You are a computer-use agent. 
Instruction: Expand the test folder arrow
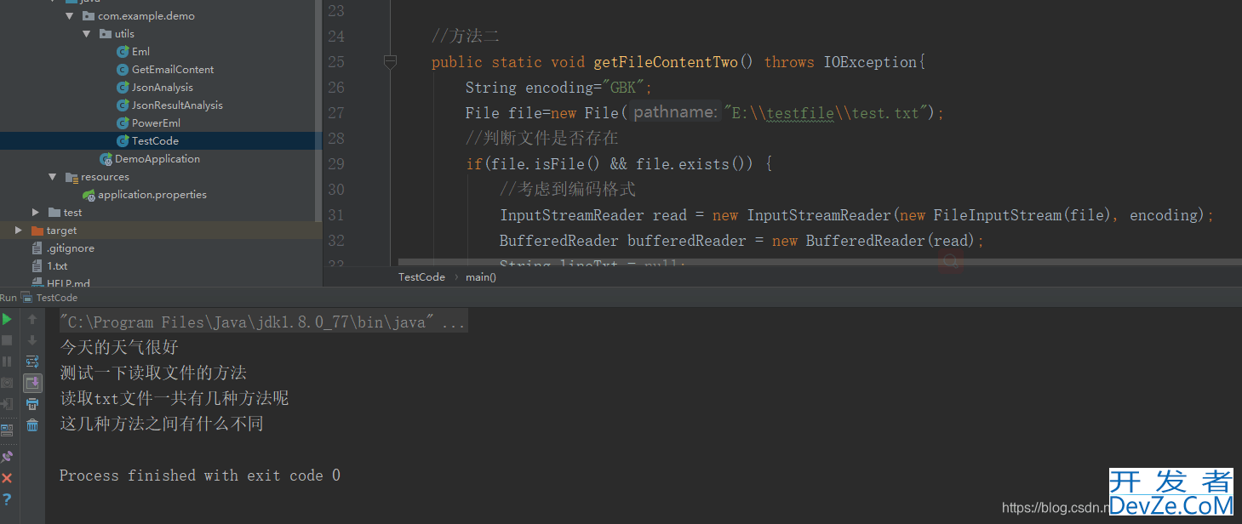pyautogui.click(x=36, y=213)
